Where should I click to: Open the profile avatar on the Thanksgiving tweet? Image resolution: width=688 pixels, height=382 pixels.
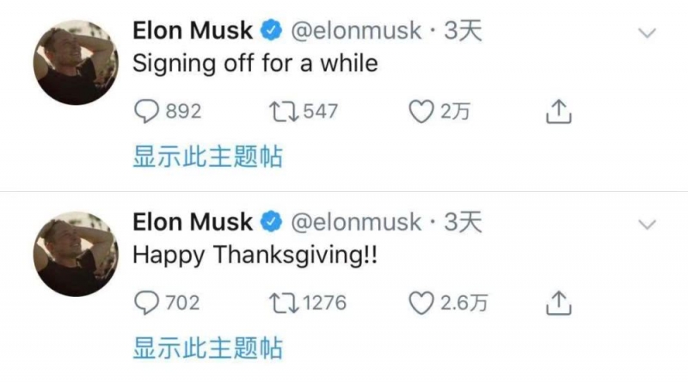(76, 254)
